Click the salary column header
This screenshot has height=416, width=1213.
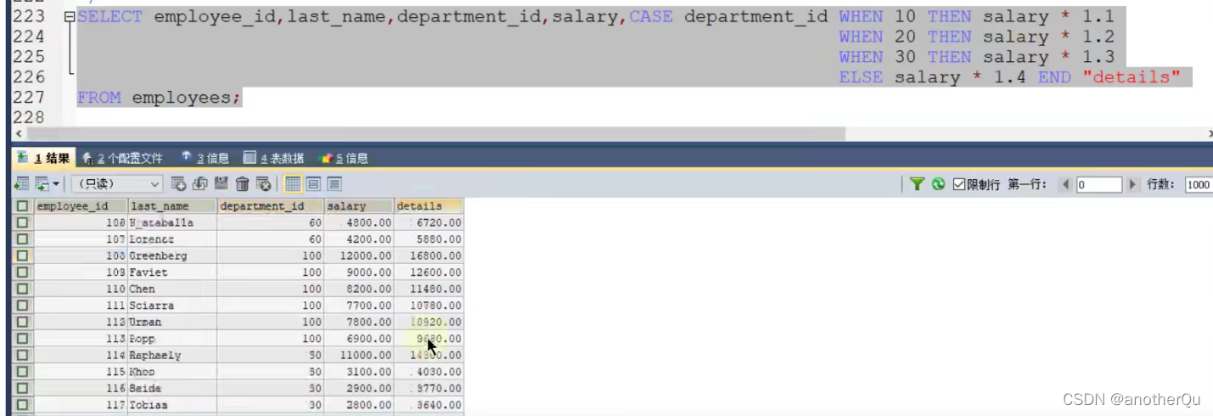(x=359, y=205)
